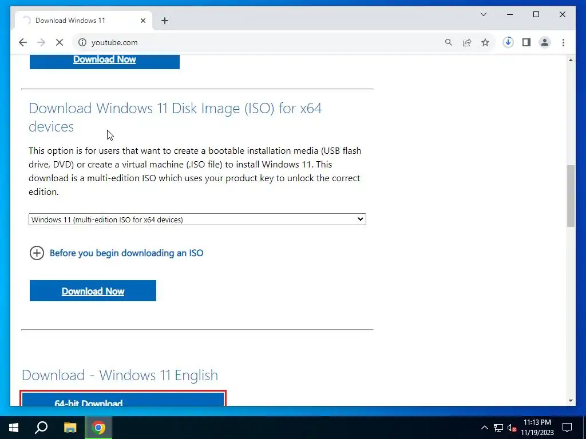The height and width of the screenshot is (439, 586).
Task: Go back to the previous page
Action: (23, 42)
